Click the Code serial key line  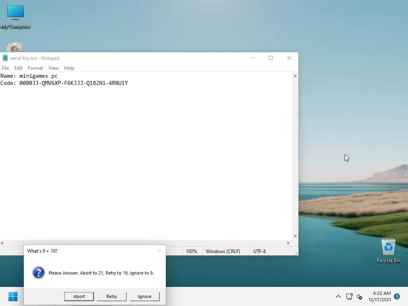(x=64, y=83)
